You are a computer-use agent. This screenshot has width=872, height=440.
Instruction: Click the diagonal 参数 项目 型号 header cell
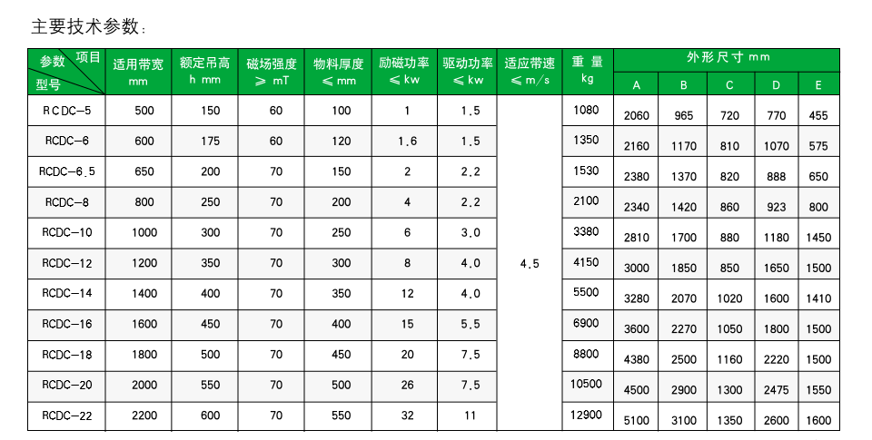(x=66, y=72)
